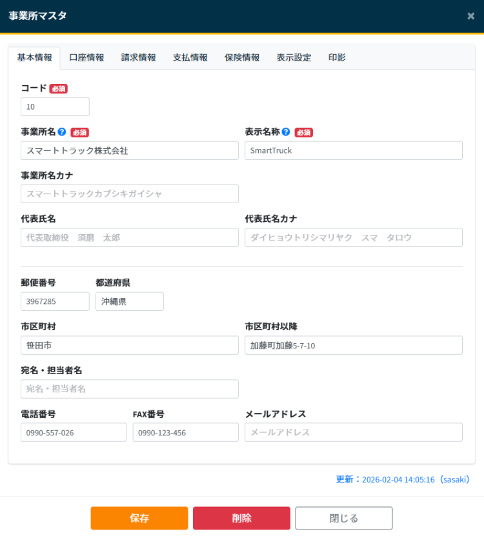Focus the メールアドレス input field
484x536 pixels.
click(353, 432)
